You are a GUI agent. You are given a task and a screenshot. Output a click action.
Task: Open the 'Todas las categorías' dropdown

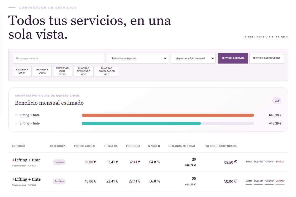137,58
